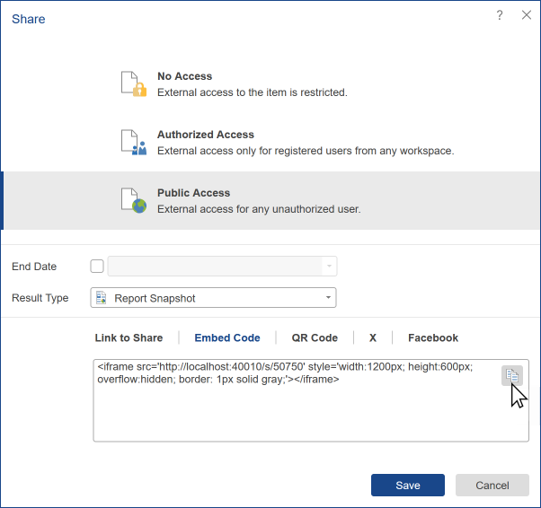The image size is (541, 508).
Task: Expand the Result Type dropdown
Action: click(x=328, y=297)
